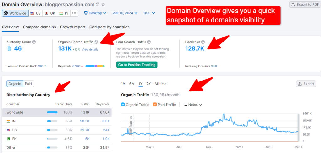Click the chart Export button

click(x=306, y=84)
